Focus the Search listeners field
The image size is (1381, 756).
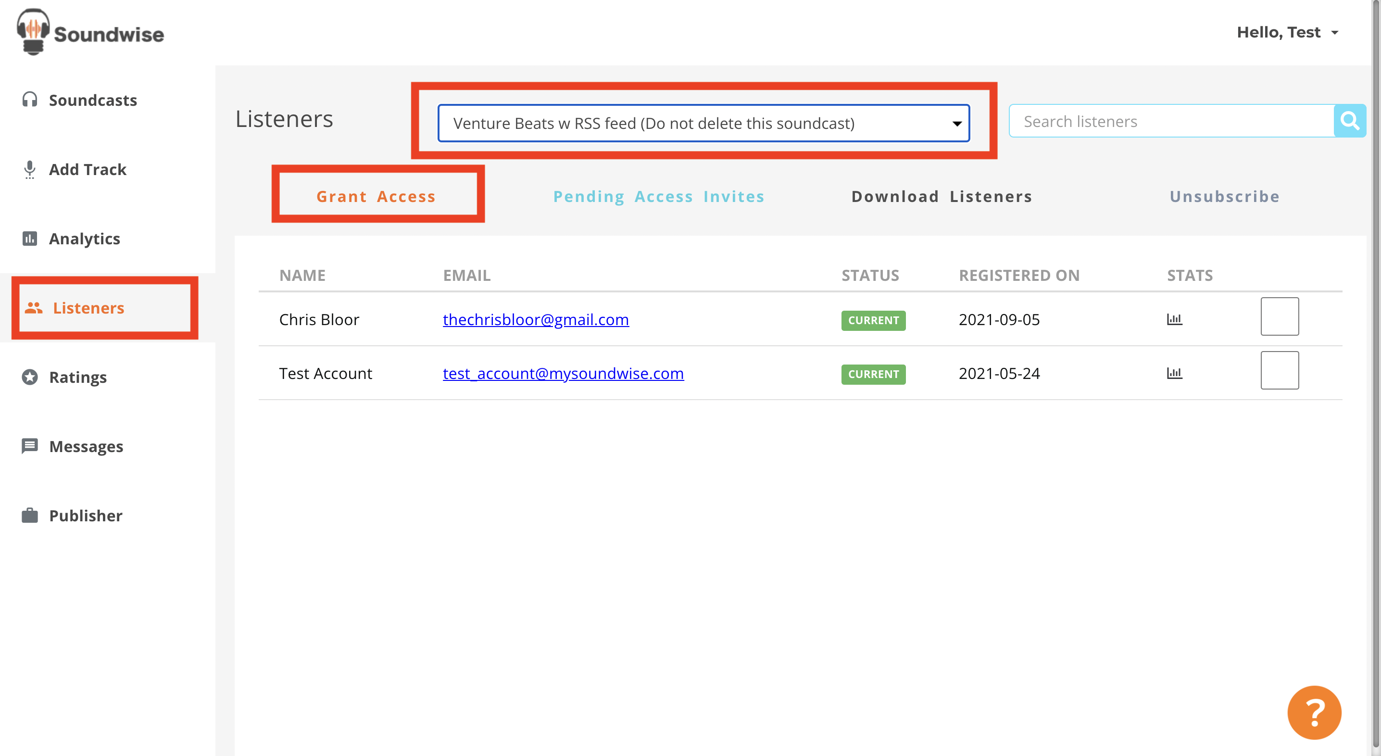1171,121
